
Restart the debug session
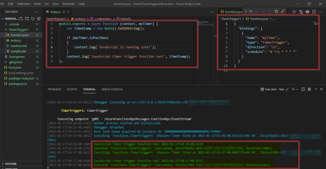click(x=276, y=11)
